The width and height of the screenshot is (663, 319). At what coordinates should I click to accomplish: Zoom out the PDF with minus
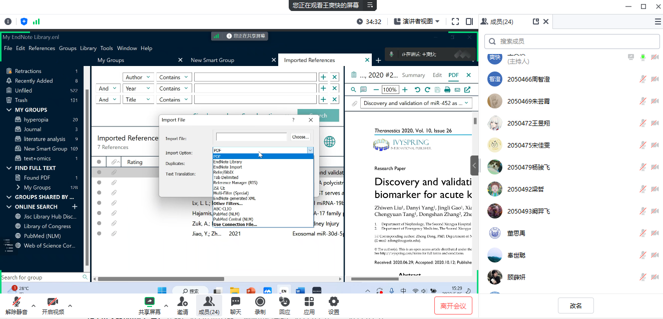click(x=376, y=89)
